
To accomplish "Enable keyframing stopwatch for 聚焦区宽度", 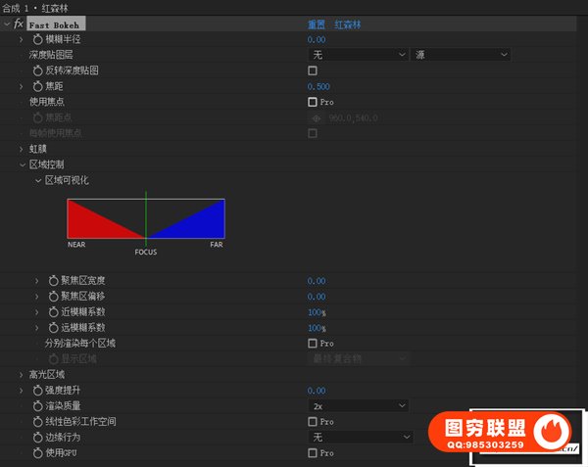I will click(x=53, y=281).
